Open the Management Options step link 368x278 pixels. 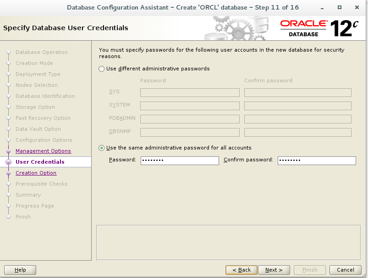43,151
